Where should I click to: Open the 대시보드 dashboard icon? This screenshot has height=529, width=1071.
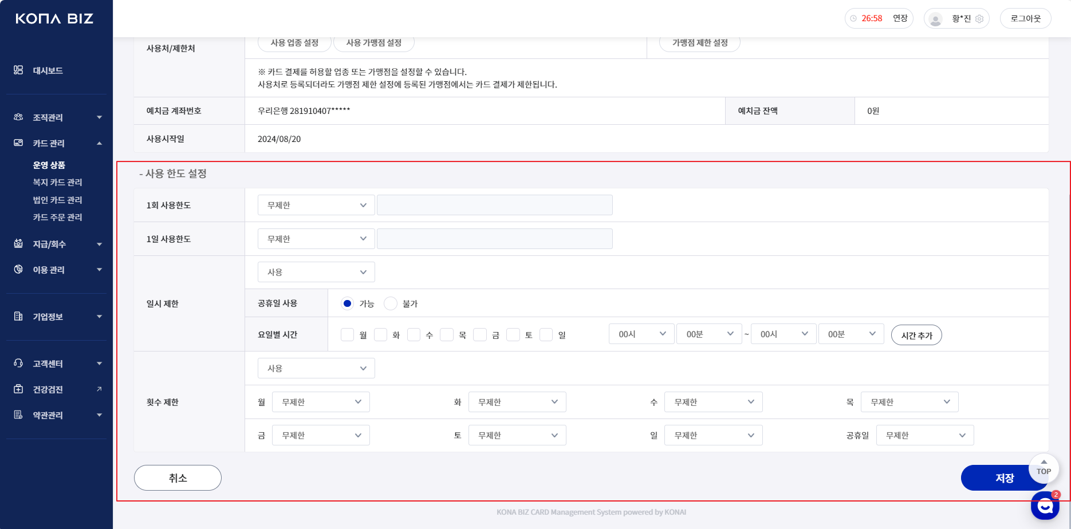(x=18, y=70)
